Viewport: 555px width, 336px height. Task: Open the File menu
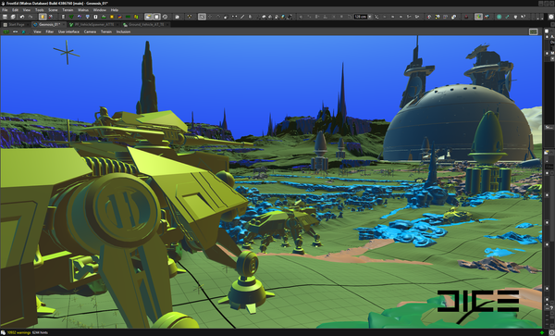[5, 10]
